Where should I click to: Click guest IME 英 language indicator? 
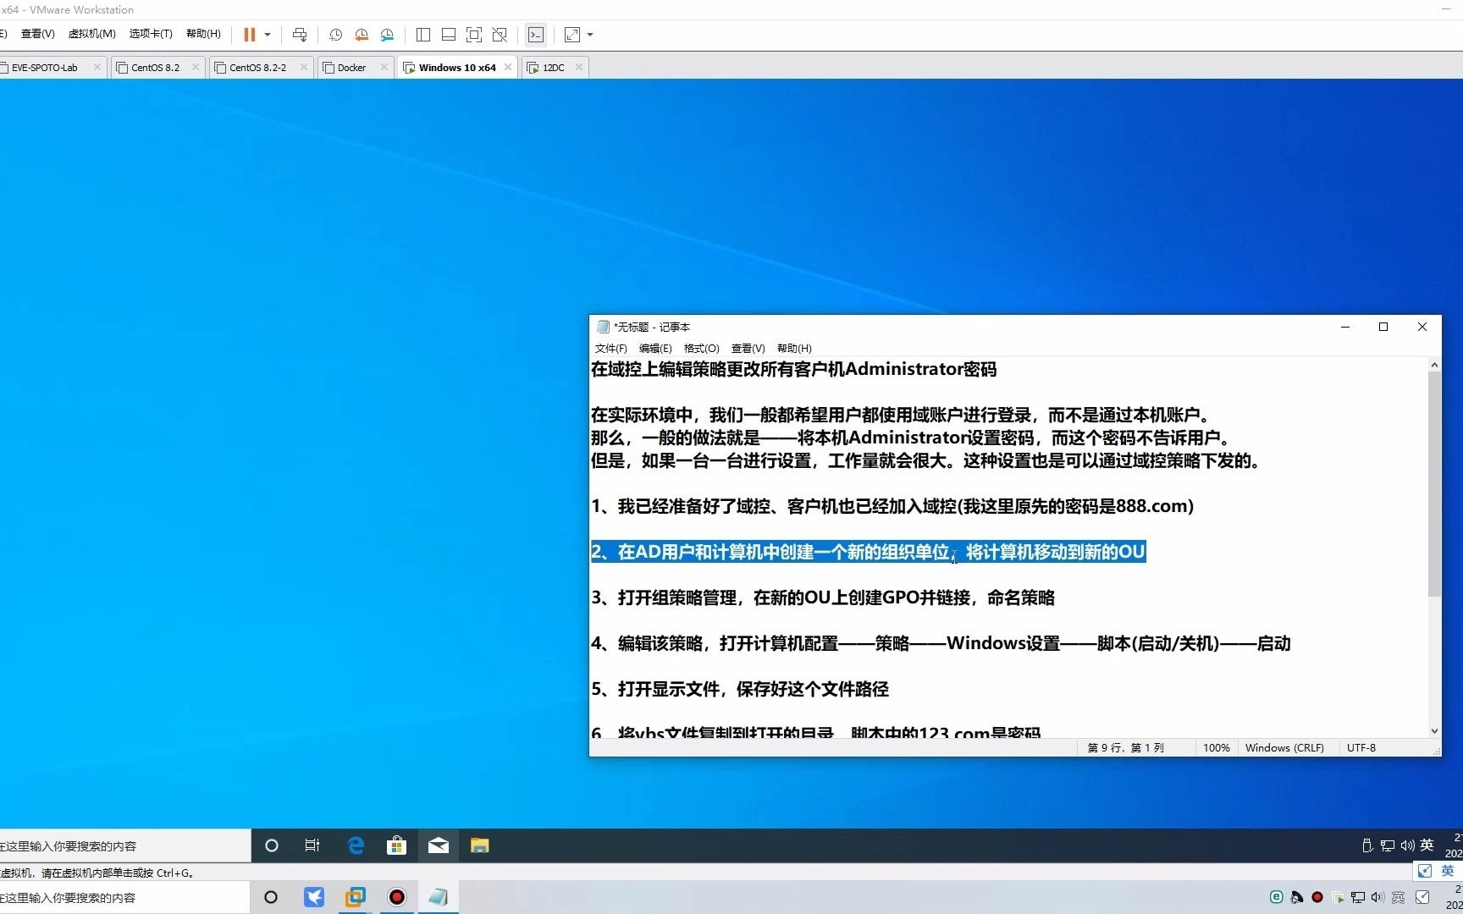1427,845
